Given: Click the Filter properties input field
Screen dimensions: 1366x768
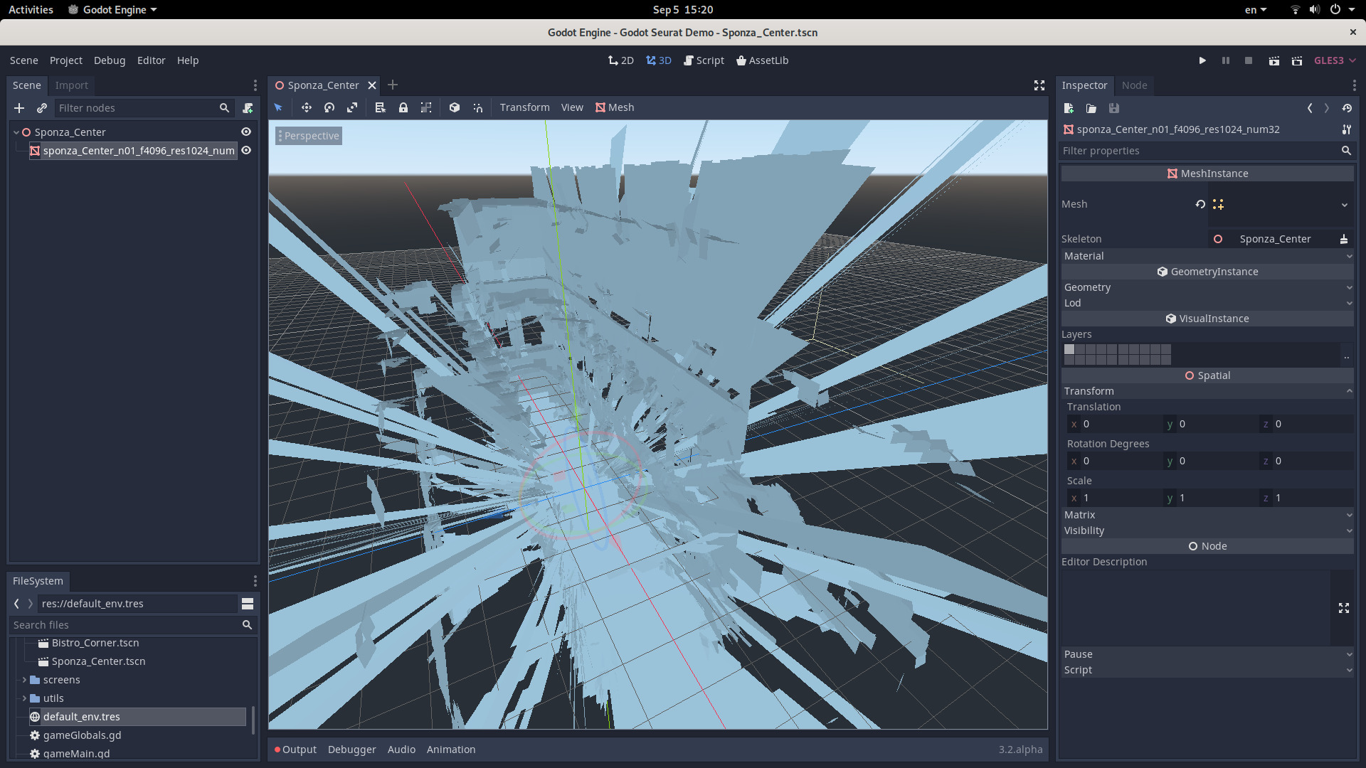Looking at the screenshot, I should (x=1207, y=151).
